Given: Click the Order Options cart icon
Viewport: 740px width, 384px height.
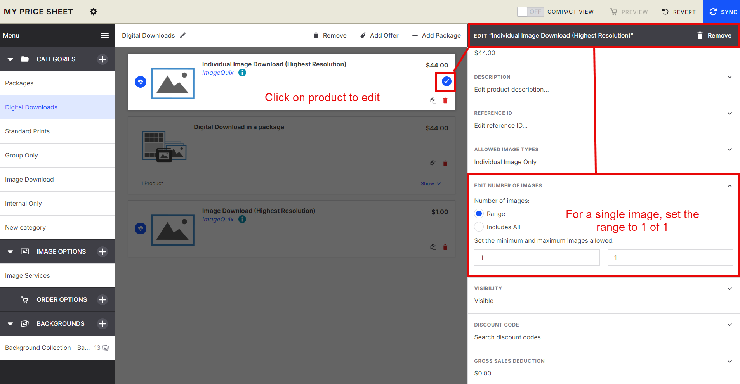Looking at the screenshot, I should click(25, 300).
